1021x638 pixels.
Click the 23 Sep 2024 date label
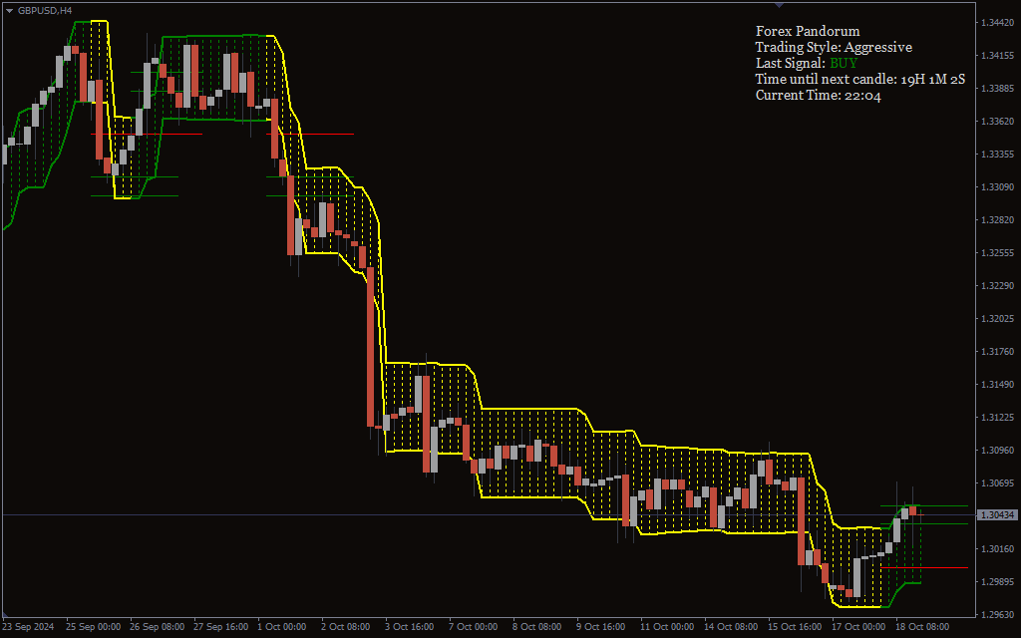28,627
